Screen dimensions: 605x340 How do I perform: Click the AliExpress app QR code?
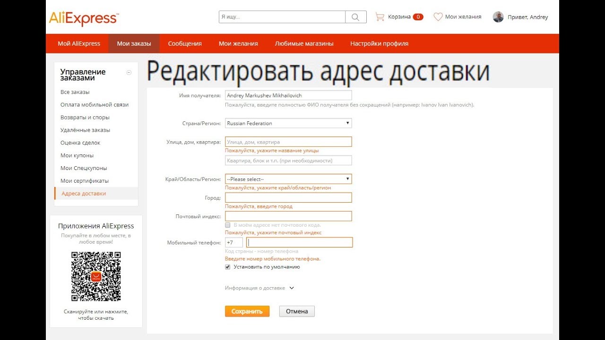(x=96, y=276)
